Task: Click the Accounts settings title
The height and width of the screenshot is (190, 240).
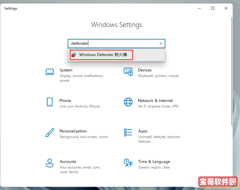Action: (68, 162)
